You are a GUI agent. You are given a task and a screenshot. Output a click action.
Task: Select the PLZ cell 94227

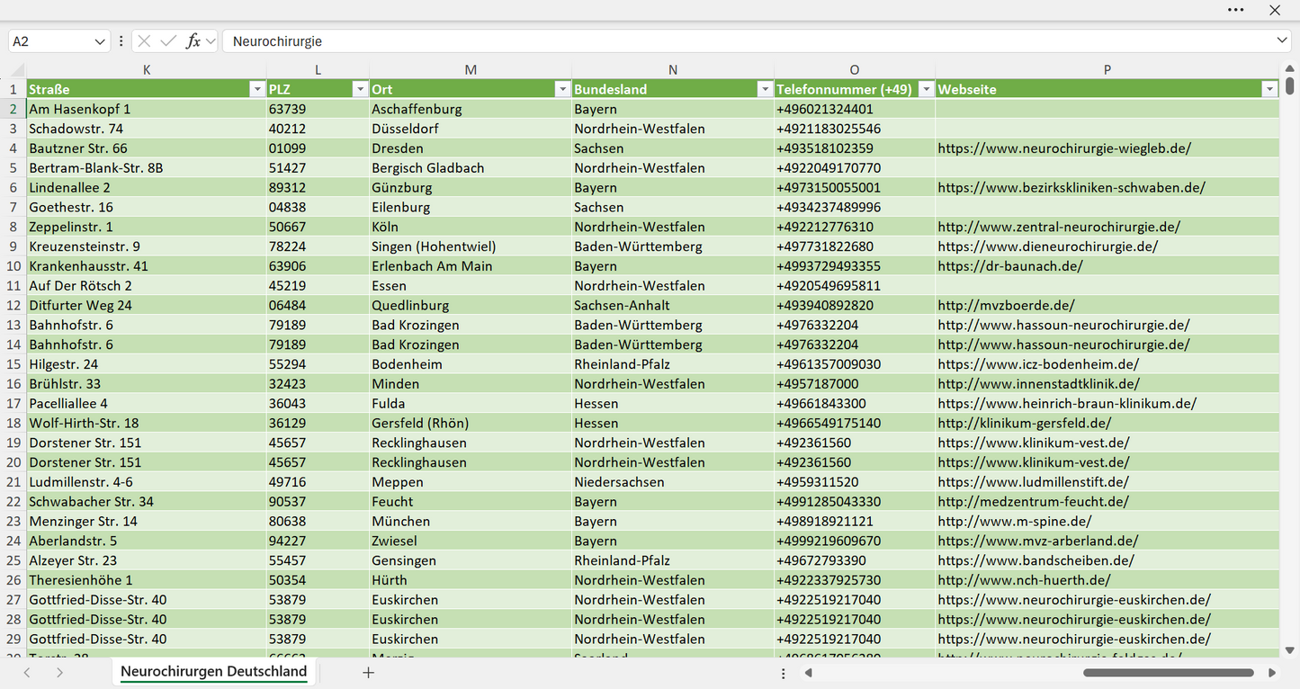pos(318,541)
